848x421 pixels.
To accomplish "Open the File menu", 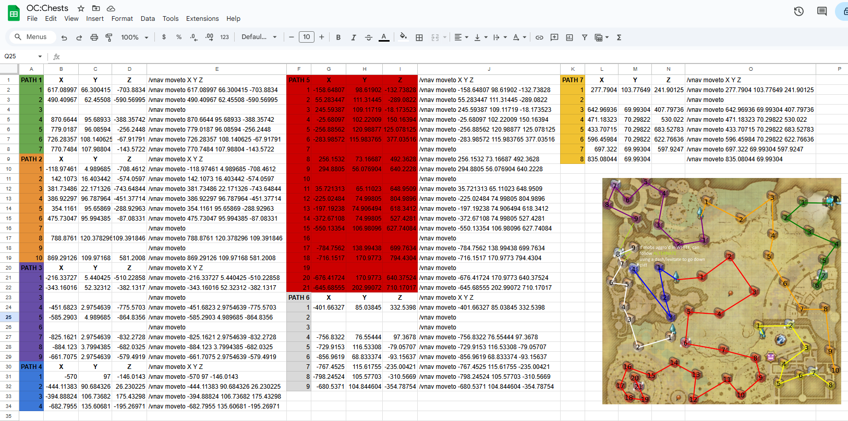I will point(32,19).
